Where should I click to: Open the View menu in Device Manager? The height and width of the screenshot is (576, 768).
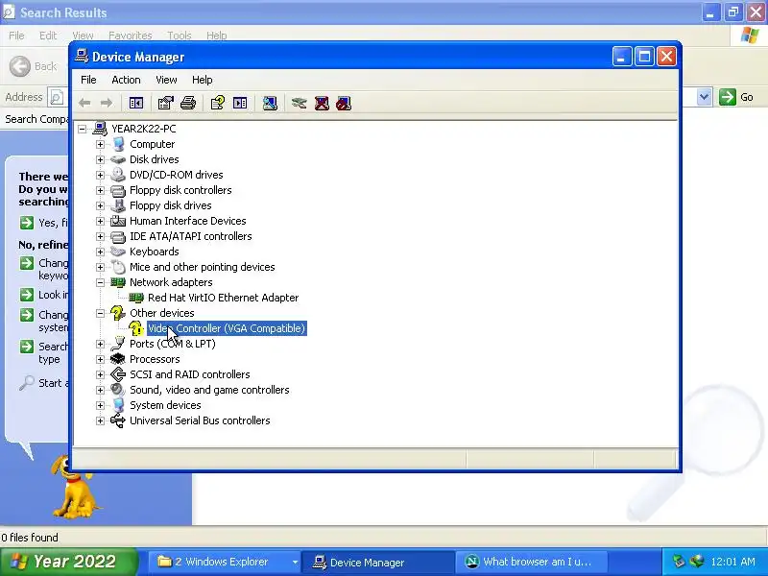coord(166,80)
